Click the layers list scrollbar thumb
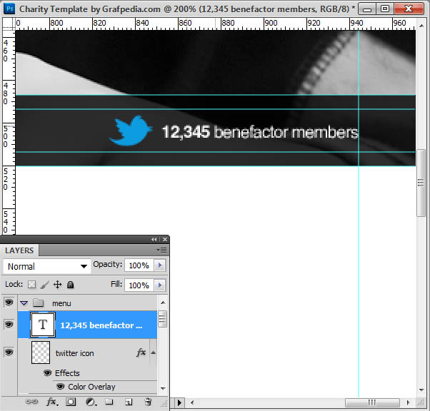430x411 pixels. [163, 319]
